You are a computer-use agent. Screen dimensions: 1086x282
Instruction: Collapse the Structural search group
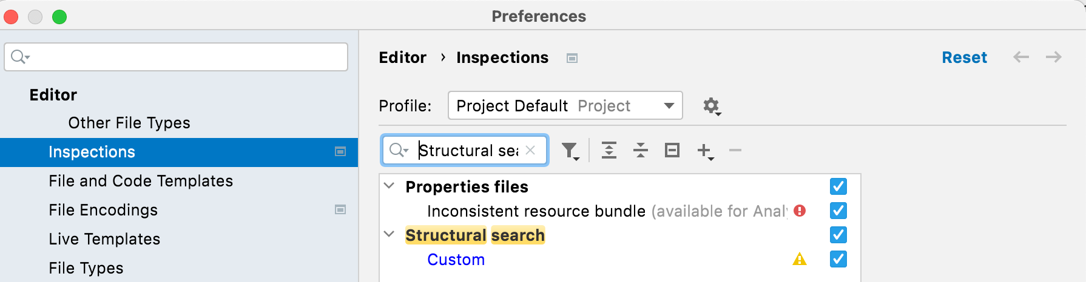pos(390,234)
